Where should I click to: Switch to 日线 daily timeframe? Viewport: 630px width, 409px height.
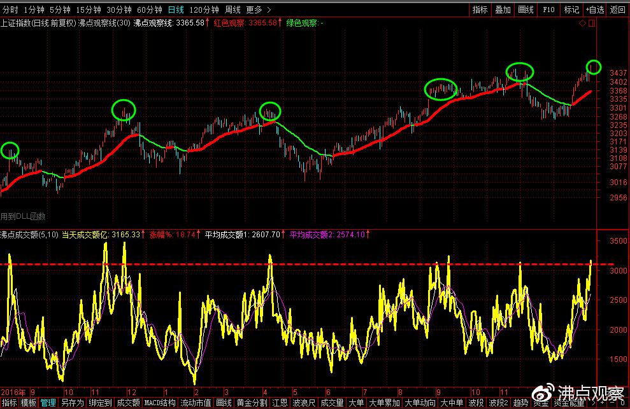point(176,10)
